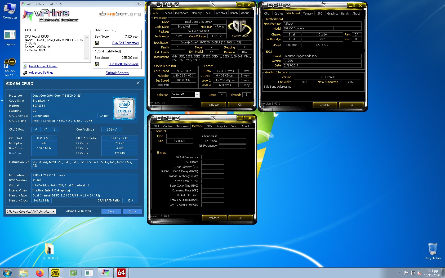
Task: Click the Action Center flag tray icon
Action: click(406, 273)
